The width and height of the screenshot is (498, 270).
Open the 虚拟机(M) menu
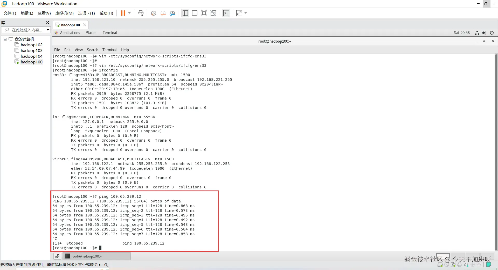pyautogui.click(x=65, y=13)
